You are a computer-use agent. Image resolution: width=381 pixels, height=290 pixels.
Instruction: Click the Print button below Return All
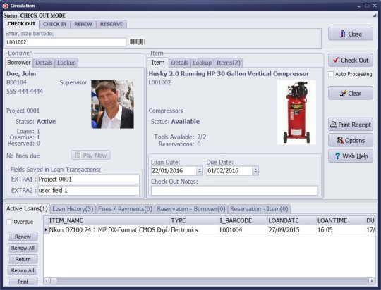(x=23, y=282)
